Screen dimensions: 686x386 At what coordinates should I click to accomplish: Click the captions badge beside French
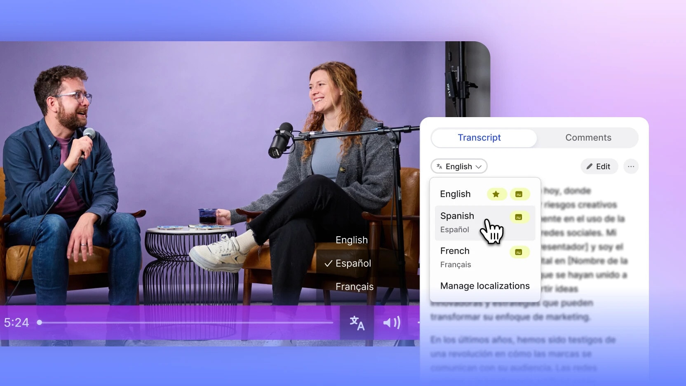pyautogui.click(x=519, y=252)
